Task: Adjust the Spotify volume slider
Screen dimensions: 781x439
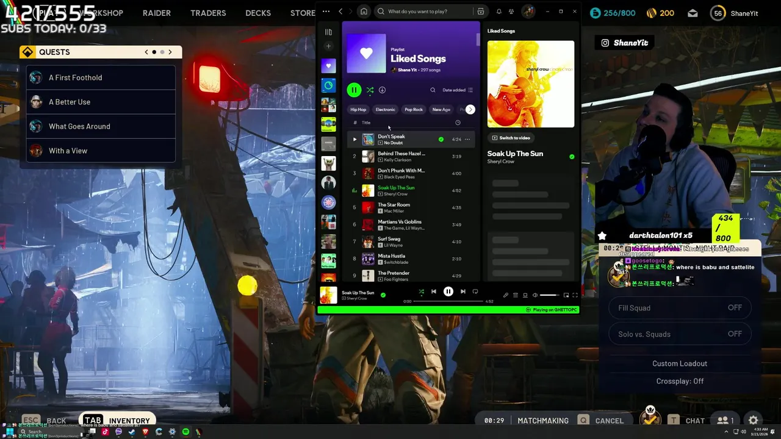Action: (549, 295)
